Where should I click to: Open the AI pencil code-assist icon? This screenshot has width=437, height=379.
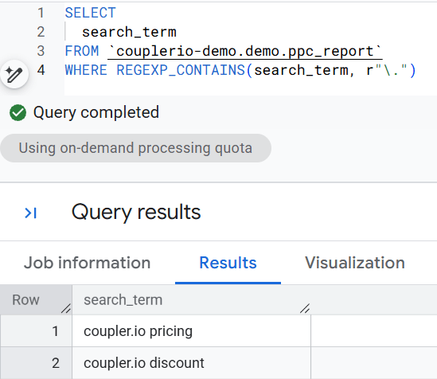14,74
